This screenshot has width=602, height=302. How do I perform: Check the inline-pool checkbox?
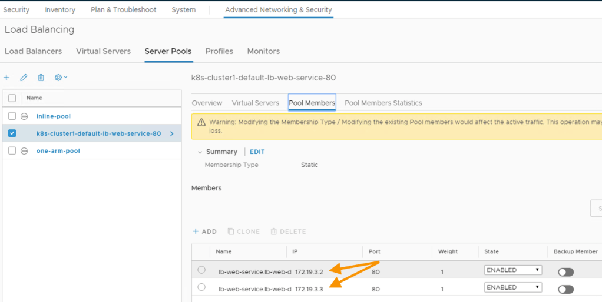click(x=12, y=116)
